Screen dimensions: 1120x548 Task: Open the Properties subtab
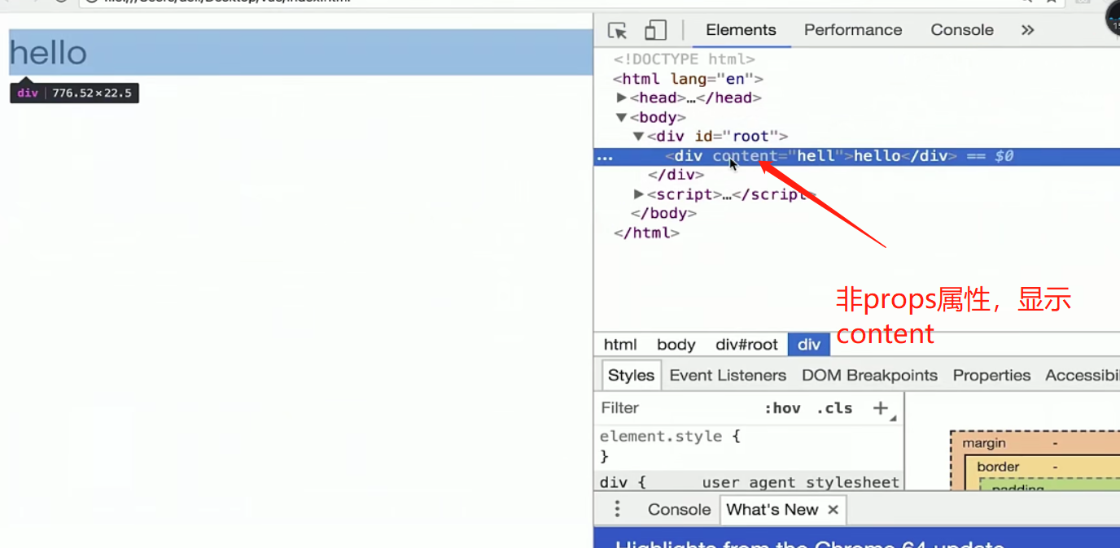pos(991,376)
